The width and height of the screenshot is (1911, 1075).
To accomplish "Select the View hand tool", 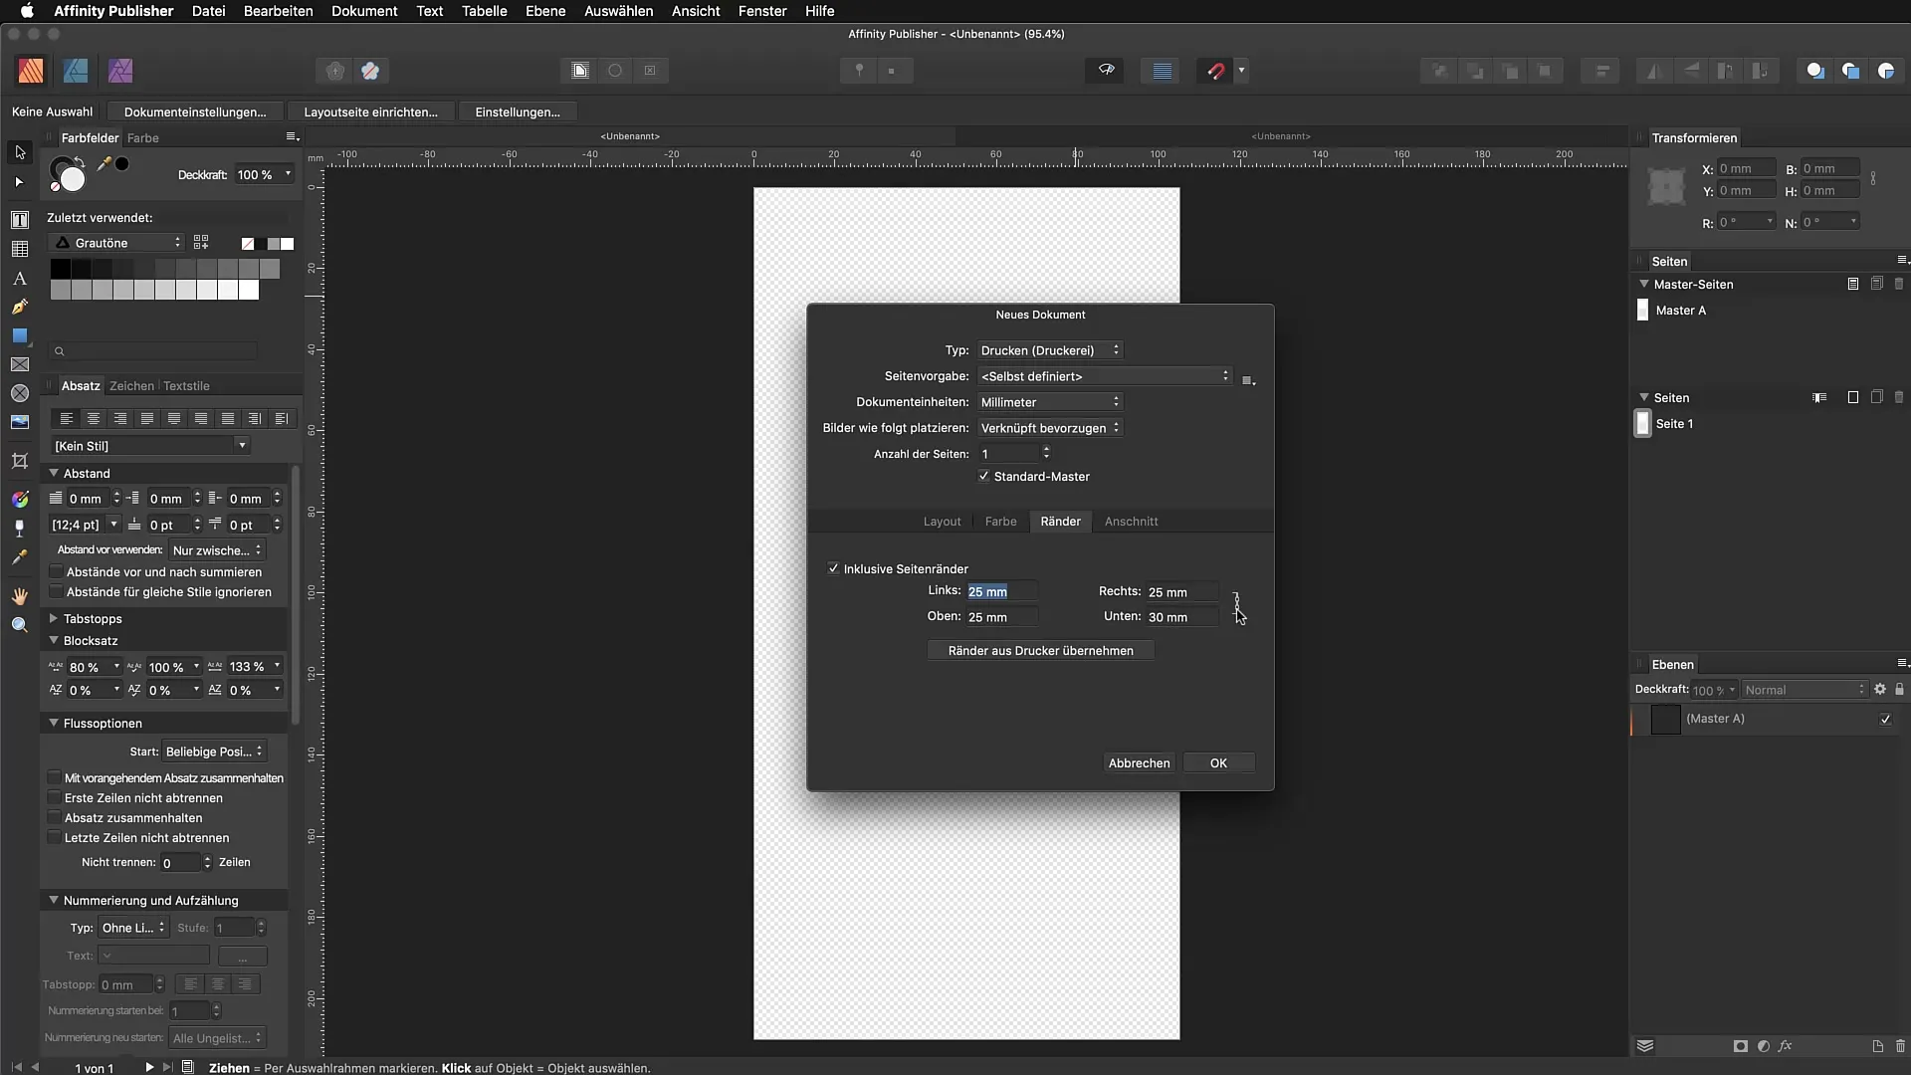I will pyautogui.click(x=20, y=596).
